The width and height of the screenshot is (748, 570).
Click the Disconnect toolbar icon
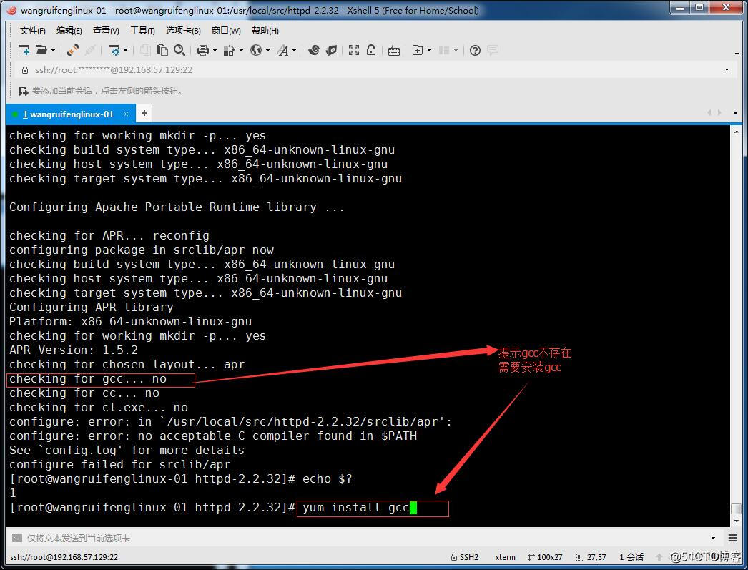click(89, 50)
